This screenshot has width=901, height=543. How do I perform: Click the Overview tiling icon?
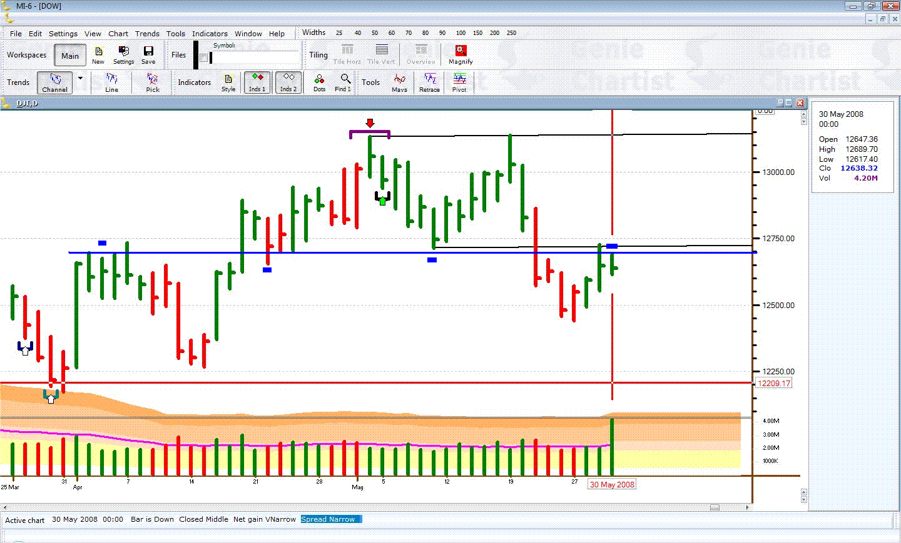(420, 55)
